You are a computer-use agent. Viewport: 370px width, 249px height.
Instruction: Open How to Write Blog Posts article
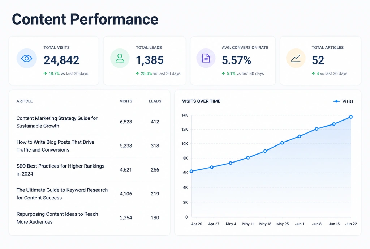click(x=55, y=146)
